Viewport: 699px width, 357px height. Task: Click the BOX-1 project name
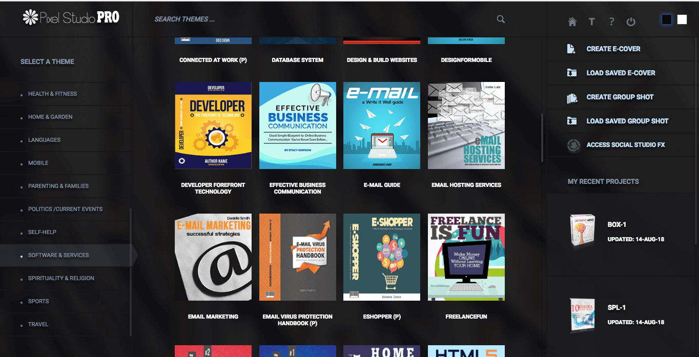[x=617, y=225]
